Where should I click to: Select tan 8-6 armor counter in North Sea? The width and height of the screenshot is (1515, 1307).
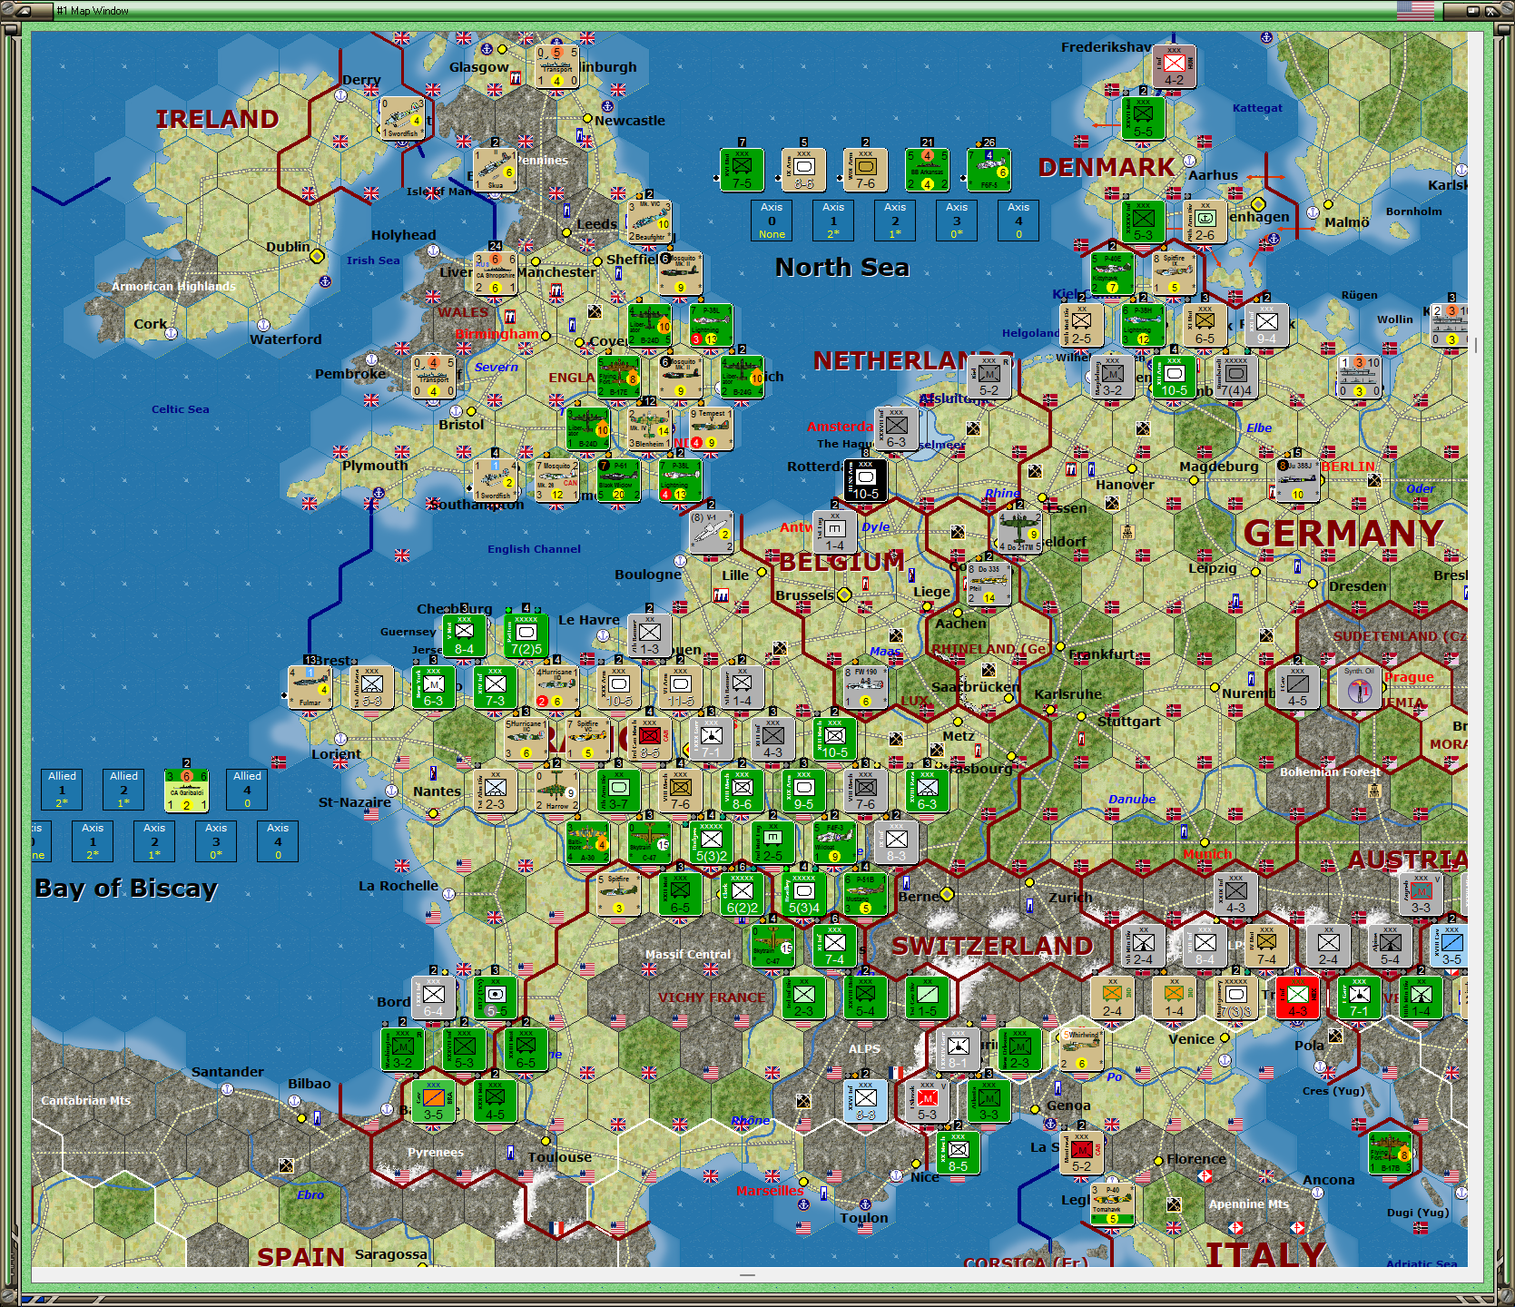point(803,170)
